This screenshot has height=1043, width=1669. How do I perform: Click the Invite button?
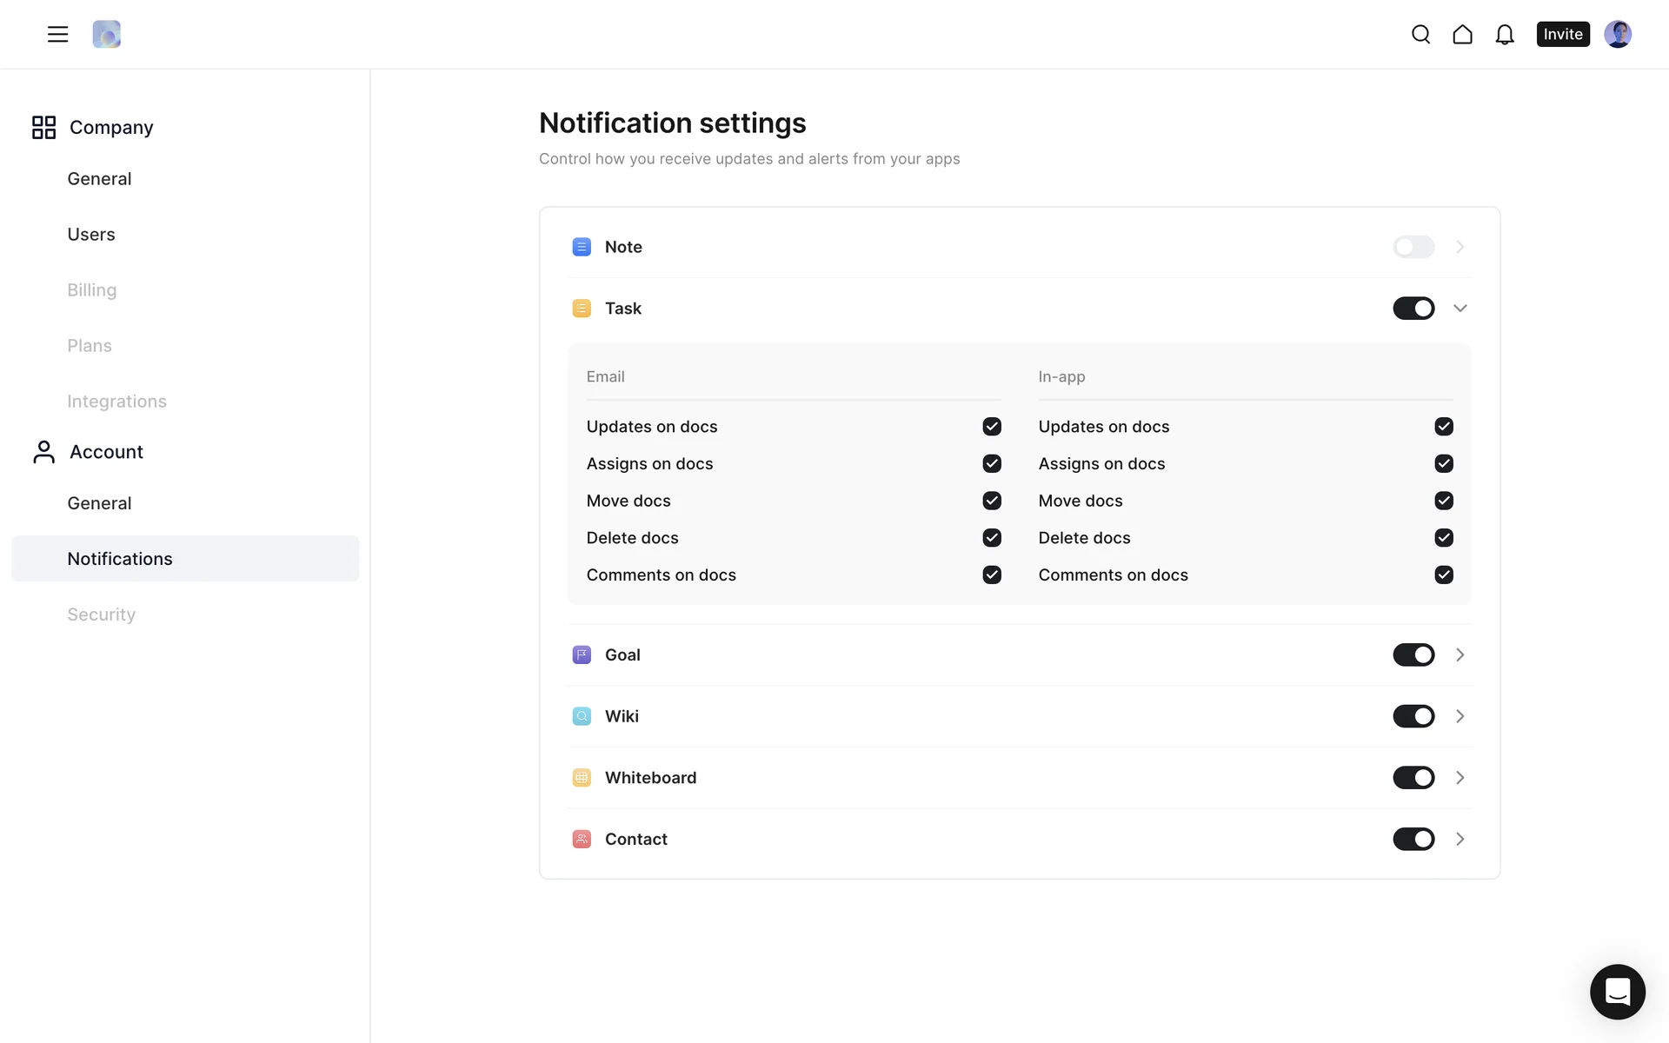[x=1562, y=34]
